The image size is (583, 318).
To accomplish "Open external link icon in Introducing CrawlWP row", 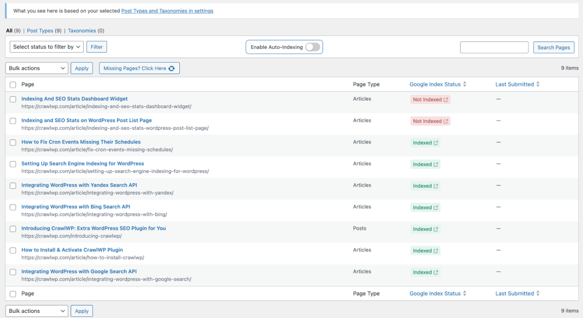I will [436, 229].
